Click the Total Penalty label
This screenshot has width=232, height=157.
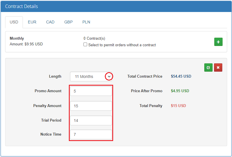151,106
